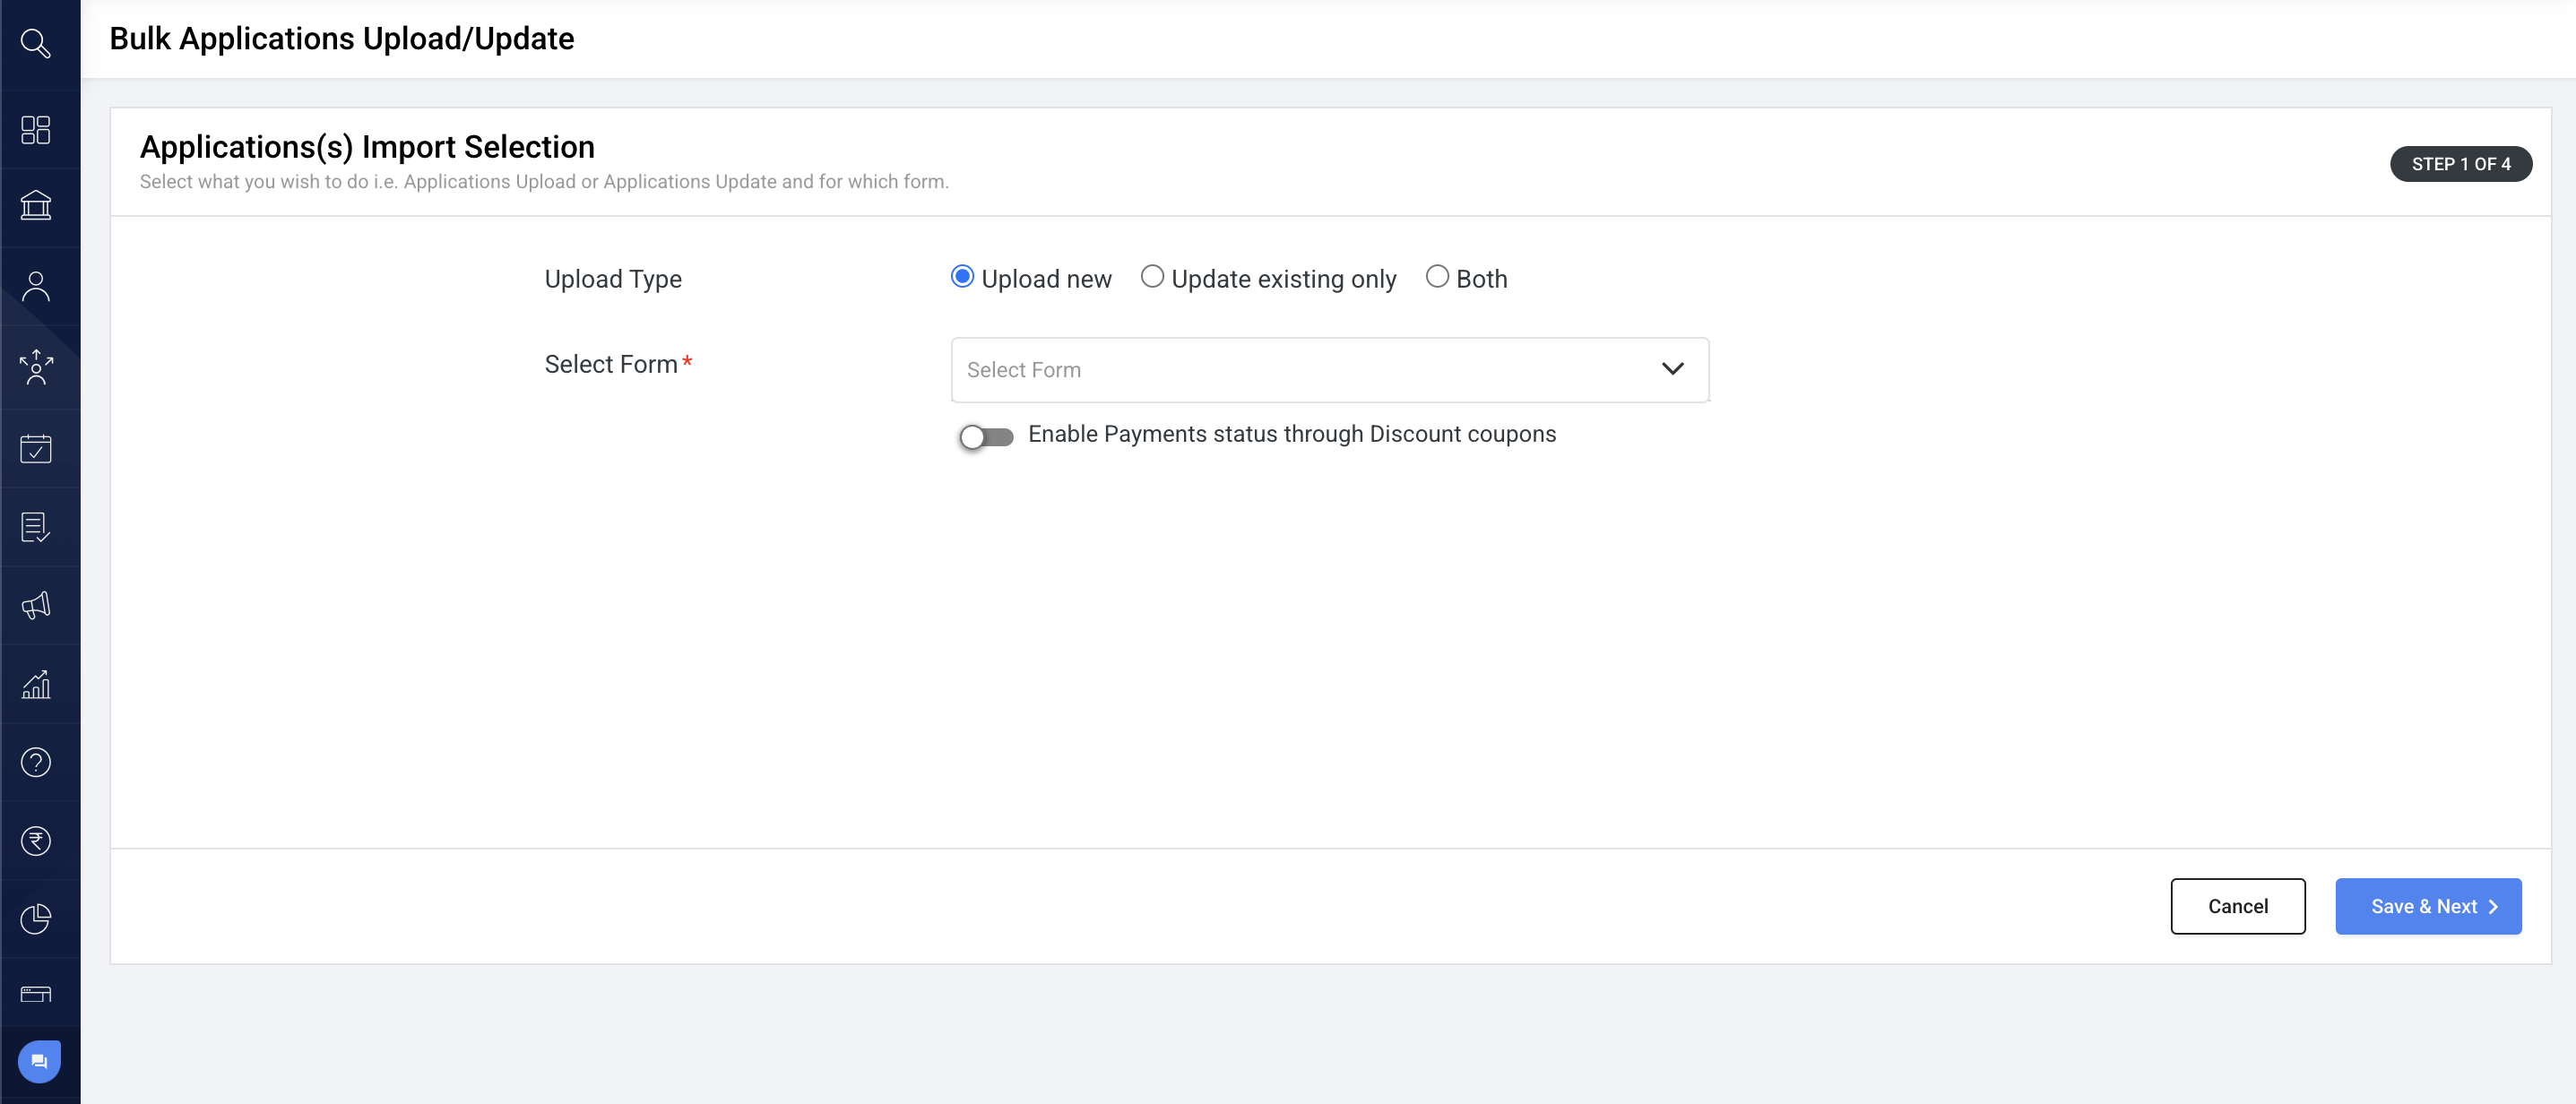Open the help question mark icon
Image resolution: width=2576 pixels, height=1104 pixels.
click(x=36, y=762)
